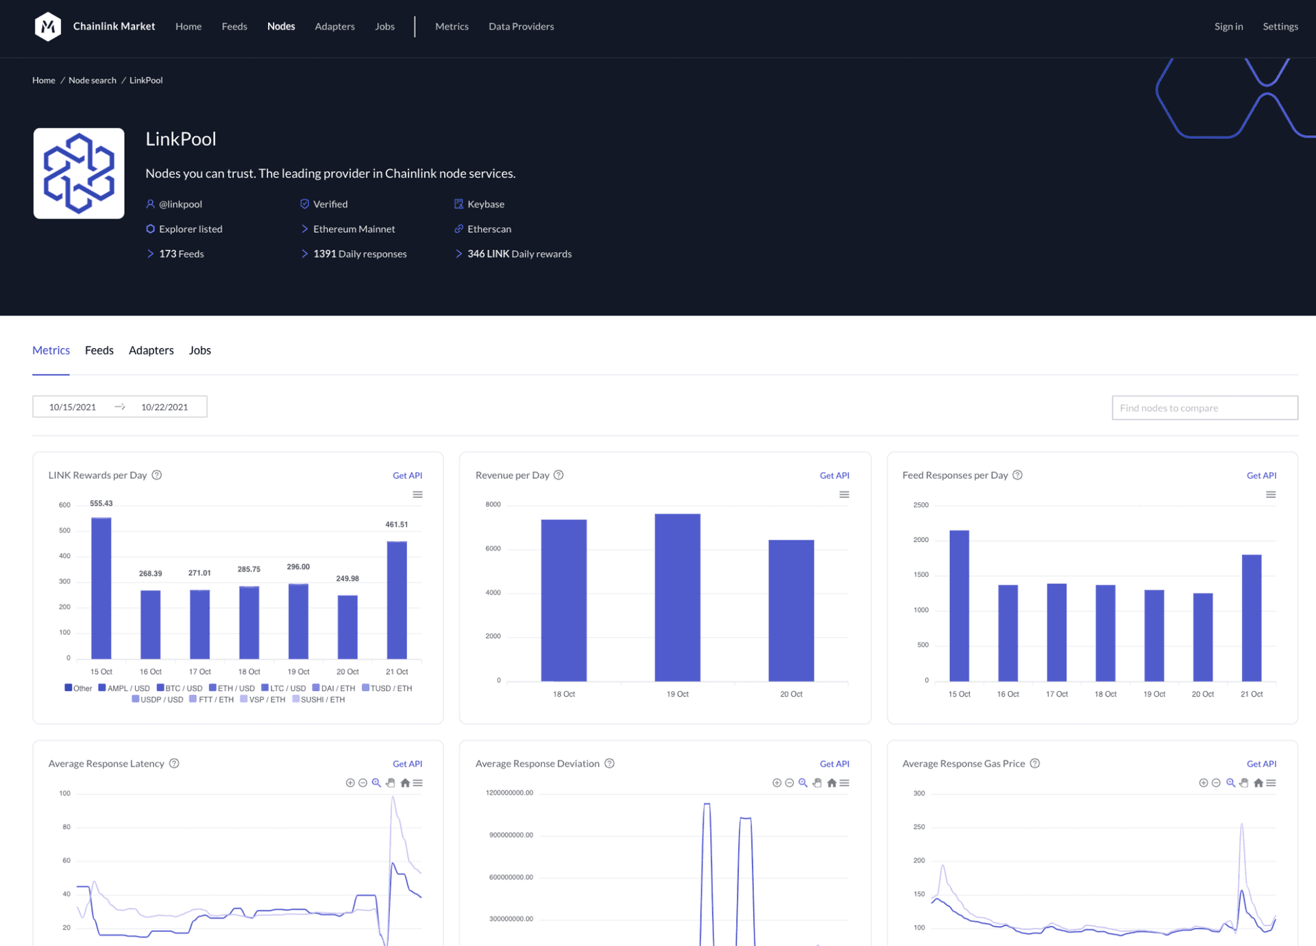This screenshot has width=1316, height=946.
Task: Toggle BTC / USD legend series
Action: pyautogui.click(x=180, y=688)
